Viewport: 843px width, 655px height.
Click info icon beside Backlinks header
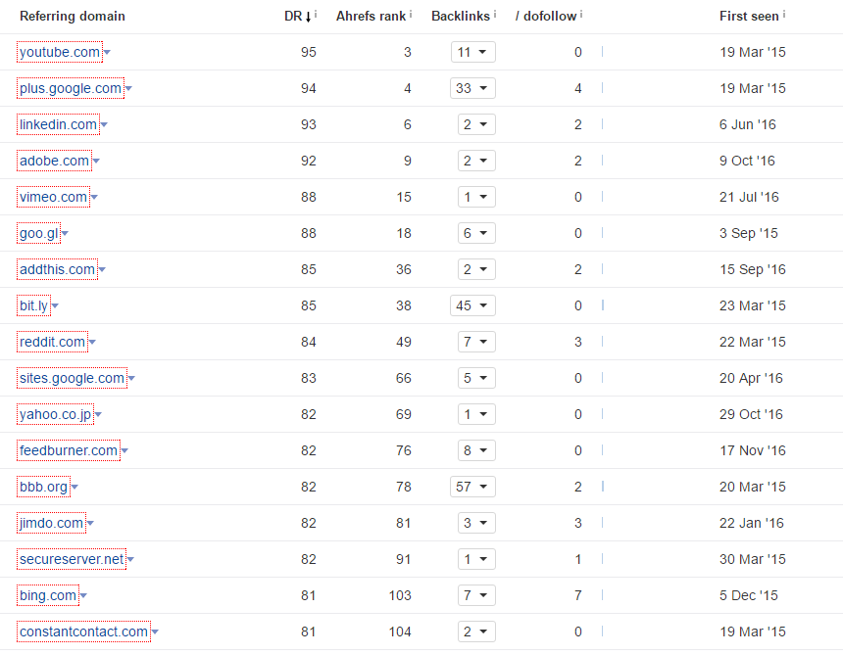tap(495, 15)
